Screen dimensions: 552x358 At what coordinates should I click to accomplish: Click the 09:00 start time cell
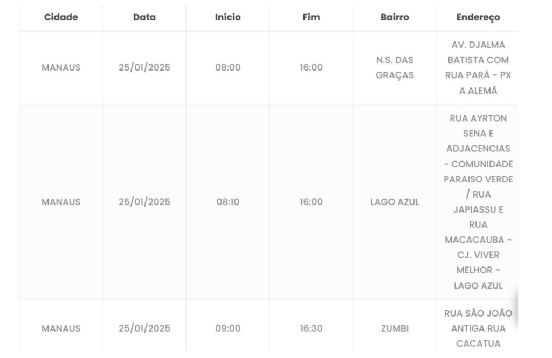[228, 328]
